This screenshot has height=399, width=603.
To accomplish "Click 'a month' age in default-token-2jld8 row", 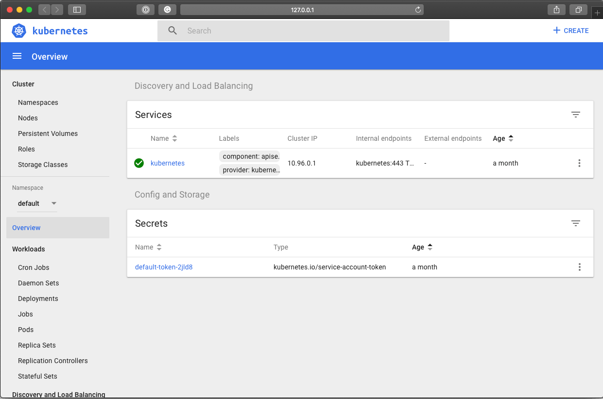I will coord(425,267).
